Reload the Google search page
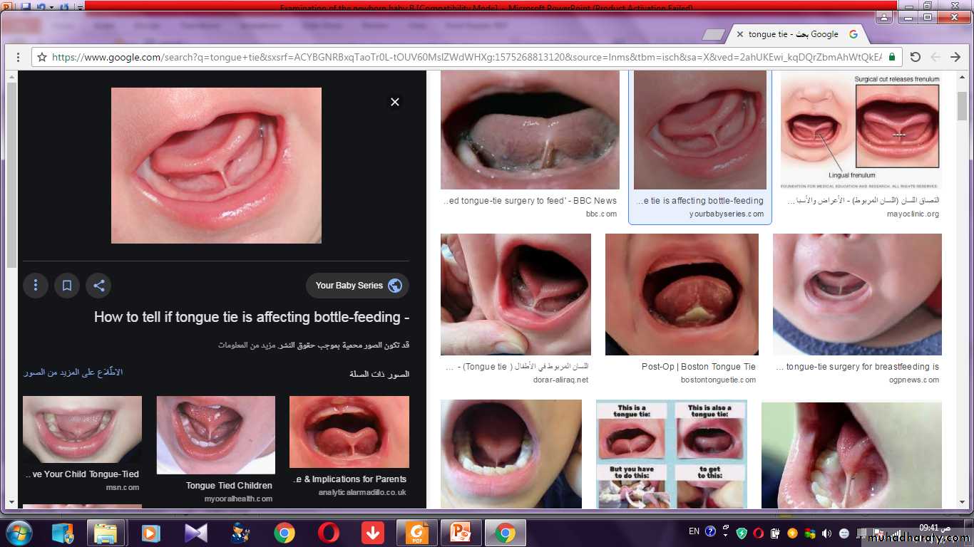 click(x=916, y=57)
